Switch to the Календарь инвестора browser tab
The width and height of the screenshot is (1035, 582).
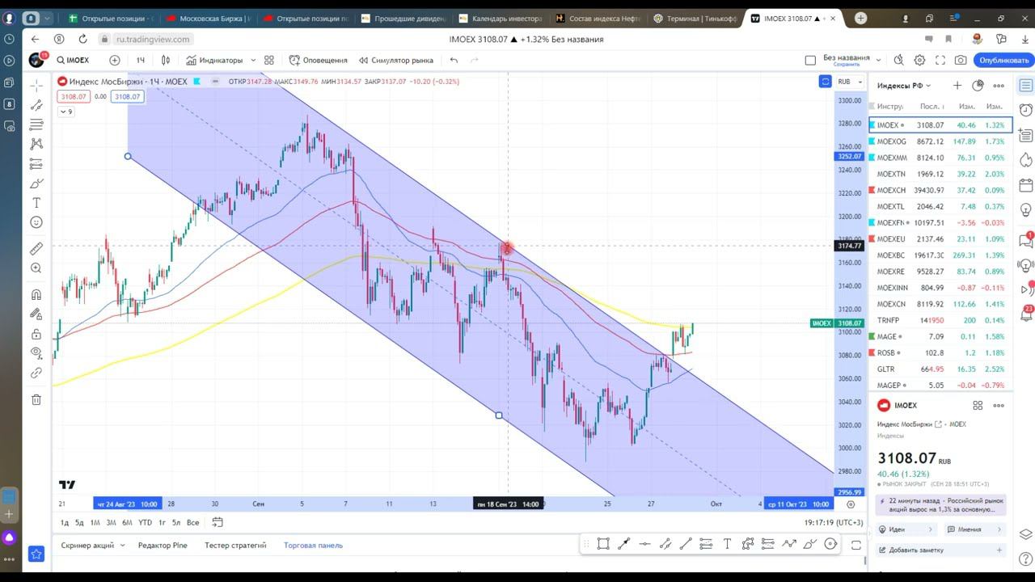(x=499, y=18)
